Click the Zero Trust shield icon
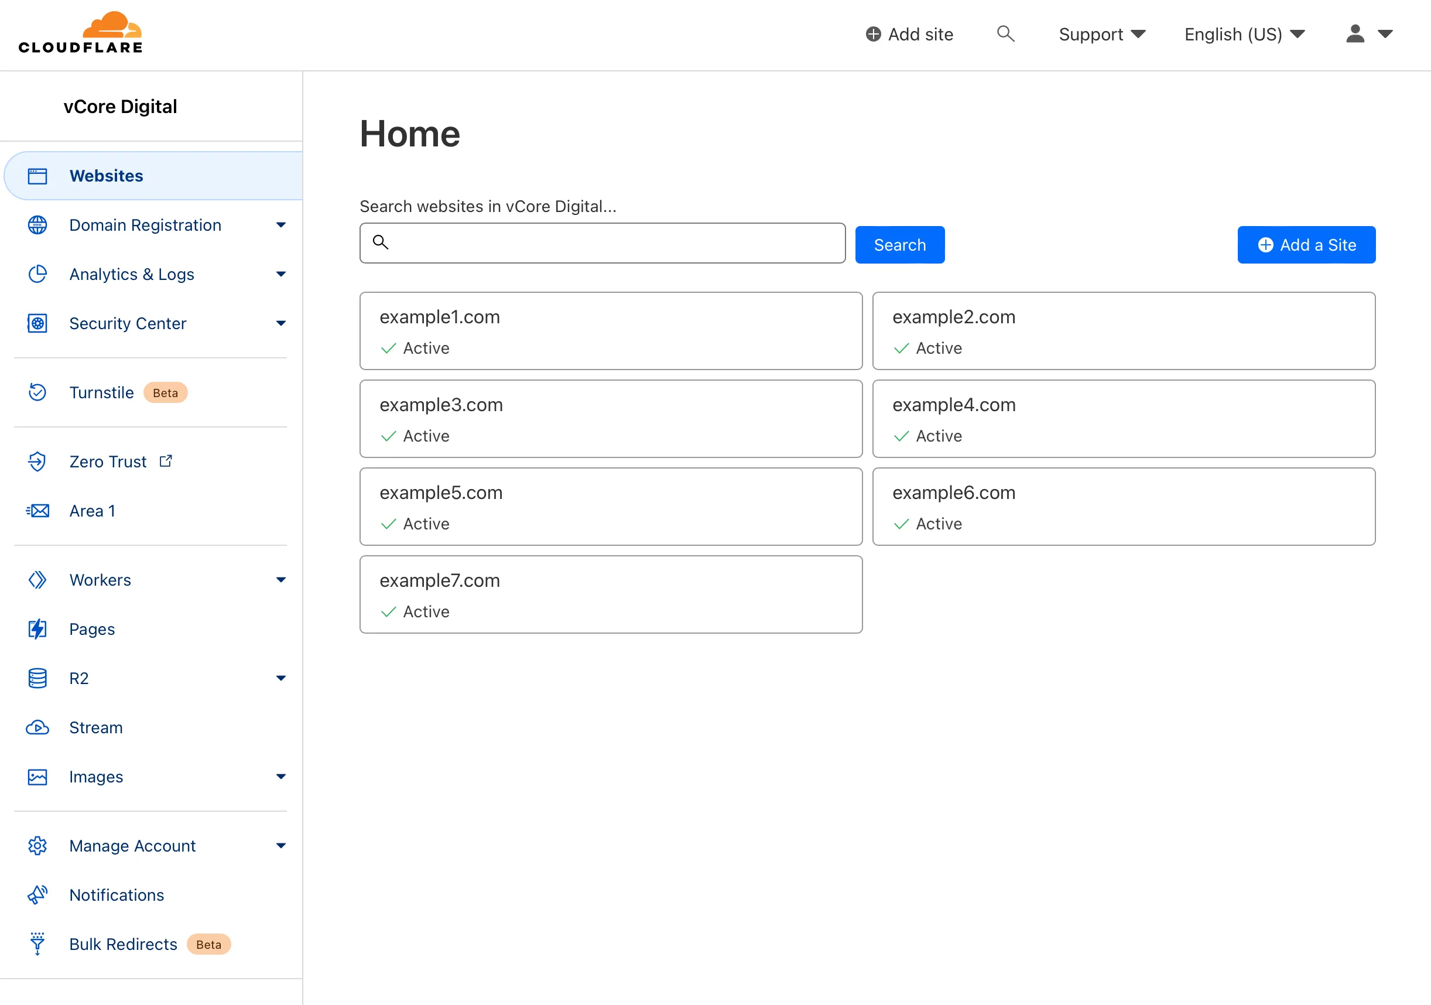Screen dimensions: 1431x1005 [37, 462]
